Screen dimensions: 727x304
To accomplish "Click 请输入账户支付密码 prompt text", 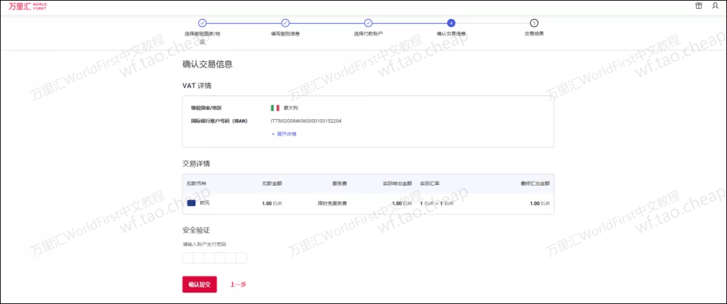I will pyautogui.click(x=205, y=243).
